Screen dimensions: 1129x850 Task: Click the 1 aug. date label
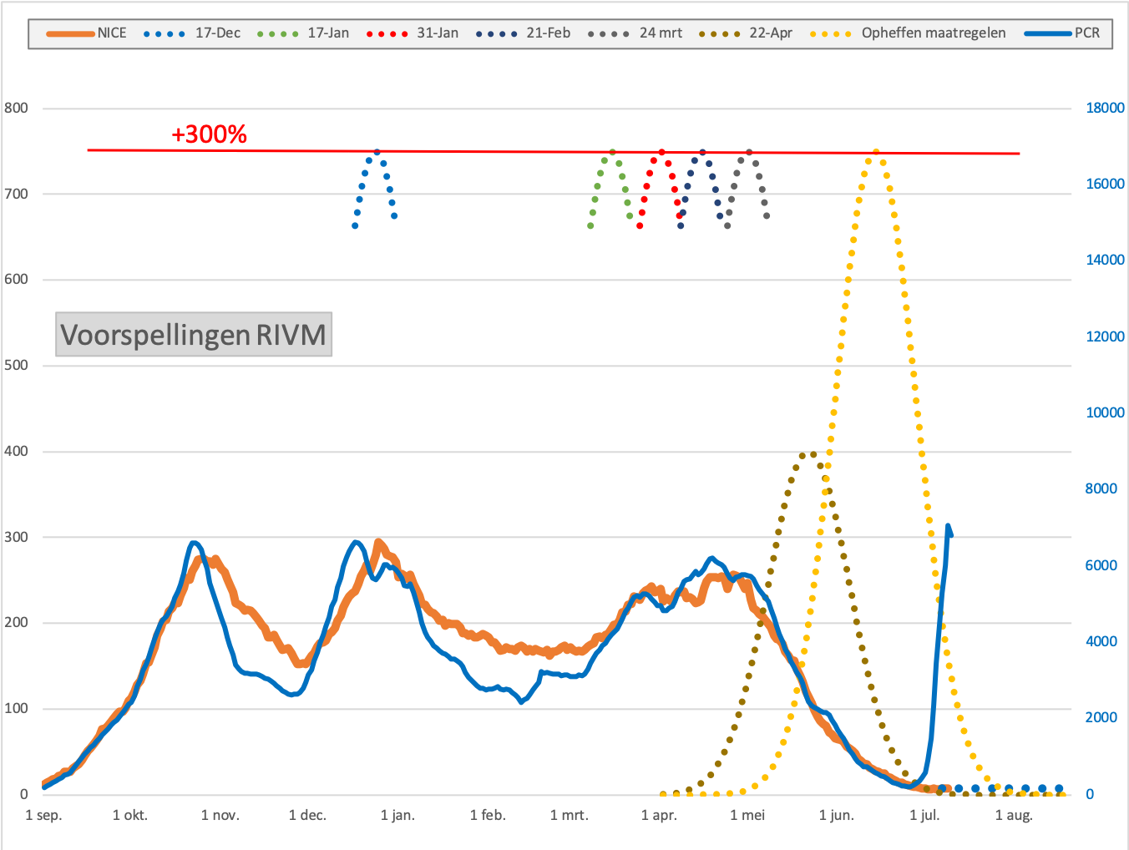tap(1014, 815)
